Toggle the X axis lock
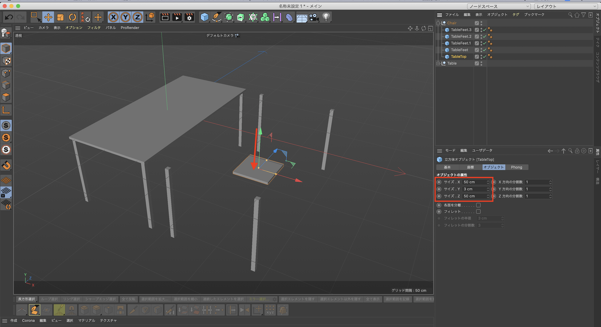 click(x=113, y=17)
